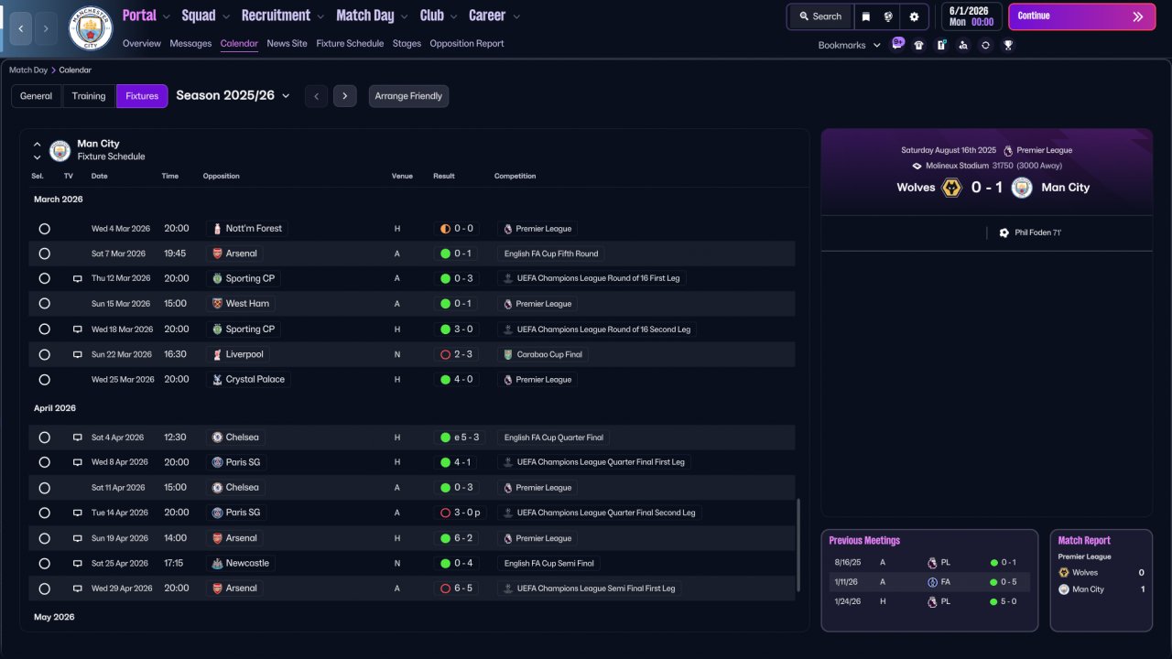
Task: Open the Search button
Action: pos(819,16)
